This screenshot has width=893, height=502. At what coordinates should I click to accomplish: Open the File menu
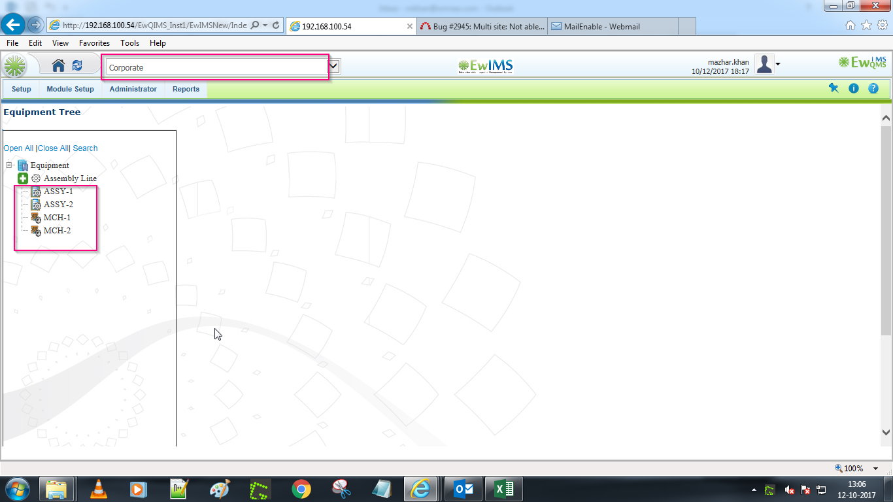12,42
